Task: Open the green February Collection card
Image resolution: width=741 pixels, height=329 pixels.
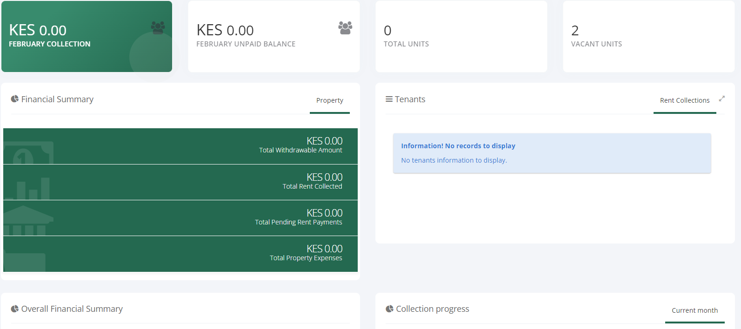Action: tap(87, 37)
